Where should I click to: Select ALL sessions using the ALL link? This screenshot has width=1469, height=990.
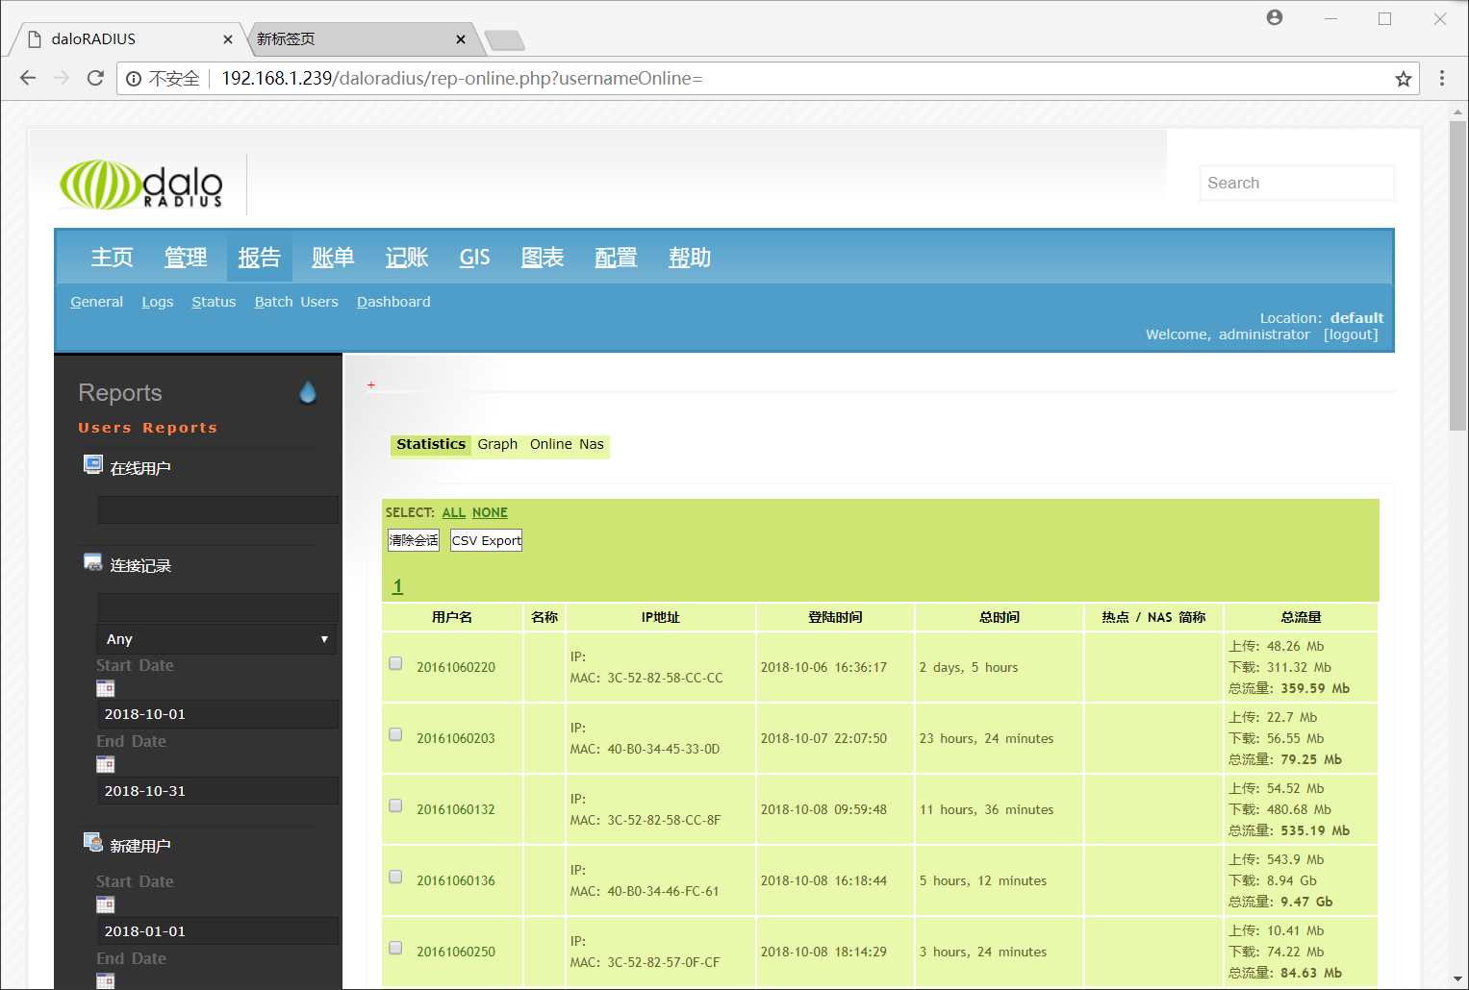pos(453,512)
